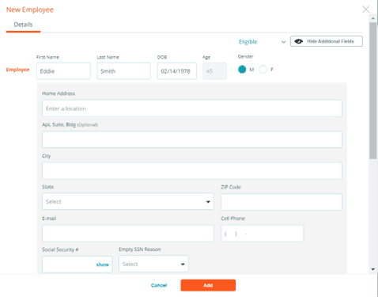Click the Empty SSN Reason dropdown arrow
This screenshot has width=378, height=297.
(x=183, y=265)
